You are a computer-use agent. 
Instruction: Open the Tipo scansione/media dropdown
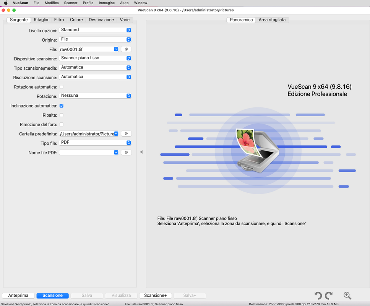[95, 68]
